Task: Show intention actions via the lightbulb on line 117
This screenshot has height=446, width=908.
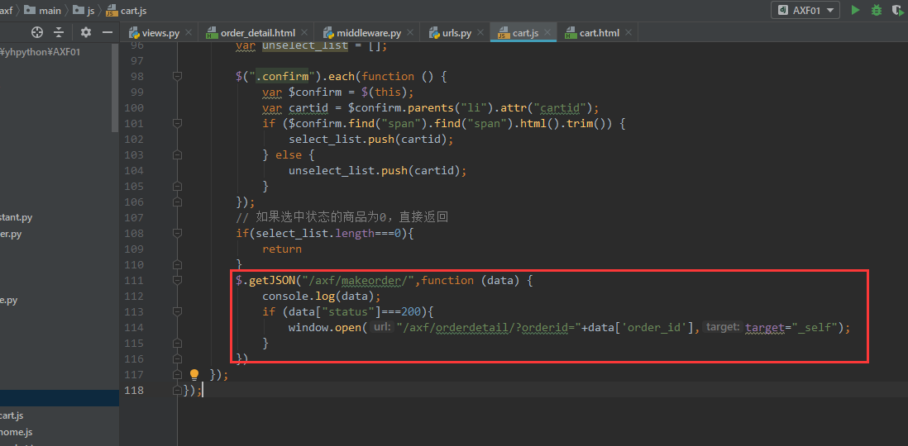Action: coord(194,375)
